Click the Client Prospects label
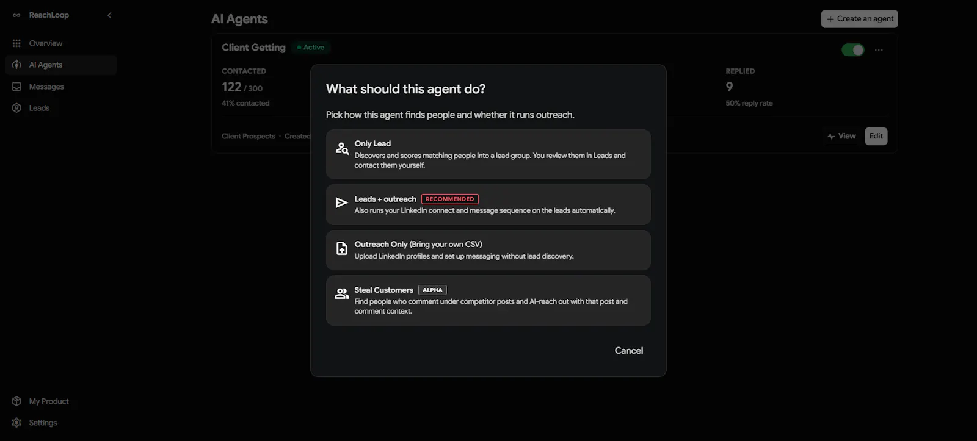The image size is (977, 441). click(249, 136)
